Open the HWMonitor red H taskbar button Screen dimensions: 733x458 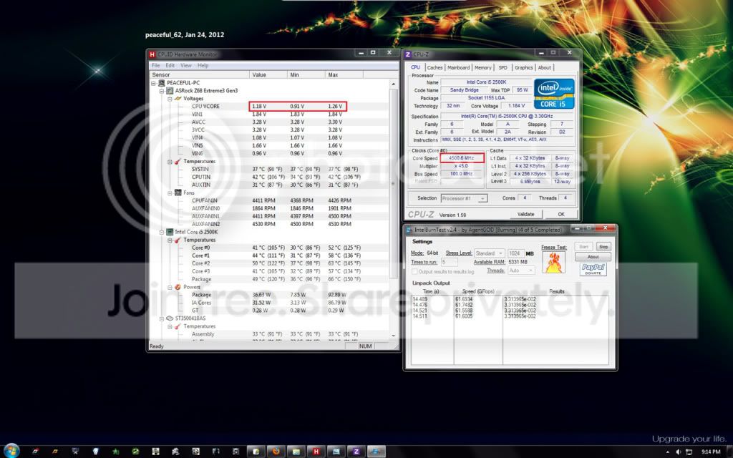(x=316, y=452)
